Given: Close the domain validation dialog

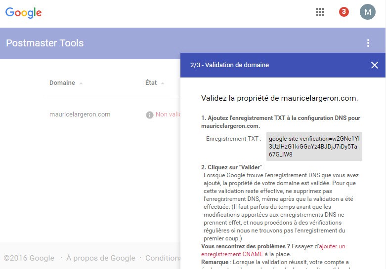Looking at the screenshot, I should [375, 65].
